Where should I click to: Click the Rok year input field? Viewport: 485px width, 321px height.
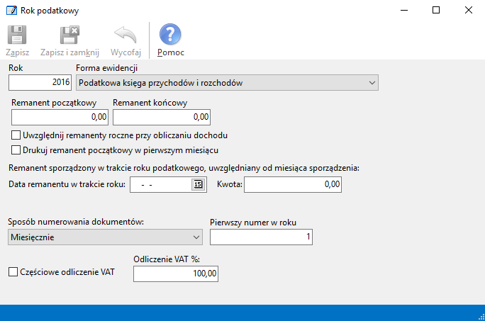(x=40, y=83)
